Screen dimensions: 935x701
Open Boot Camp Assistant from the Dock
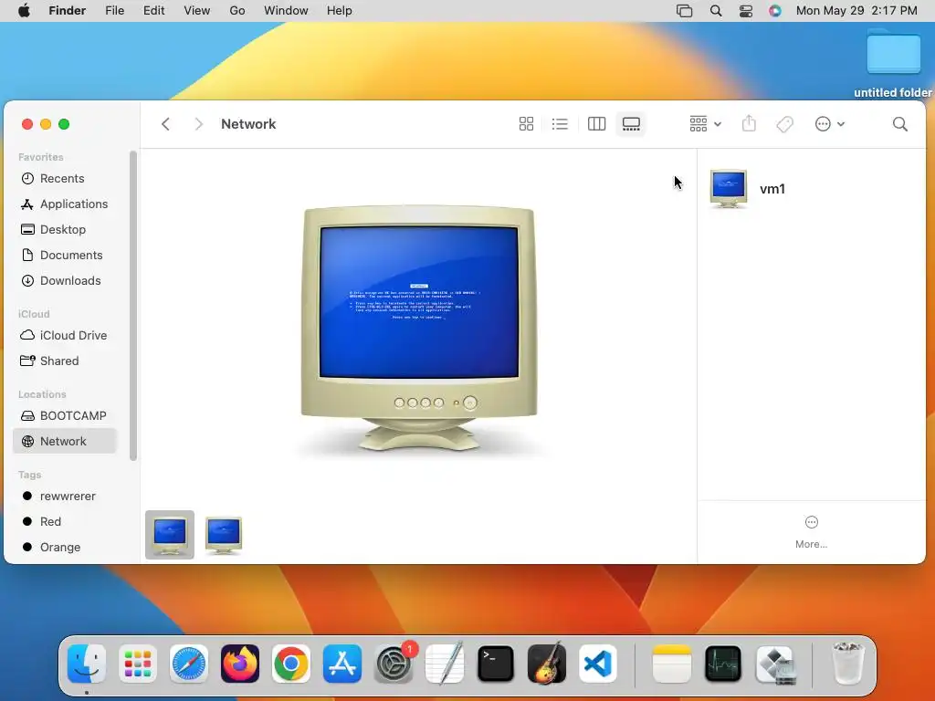[x=776, y=664]
